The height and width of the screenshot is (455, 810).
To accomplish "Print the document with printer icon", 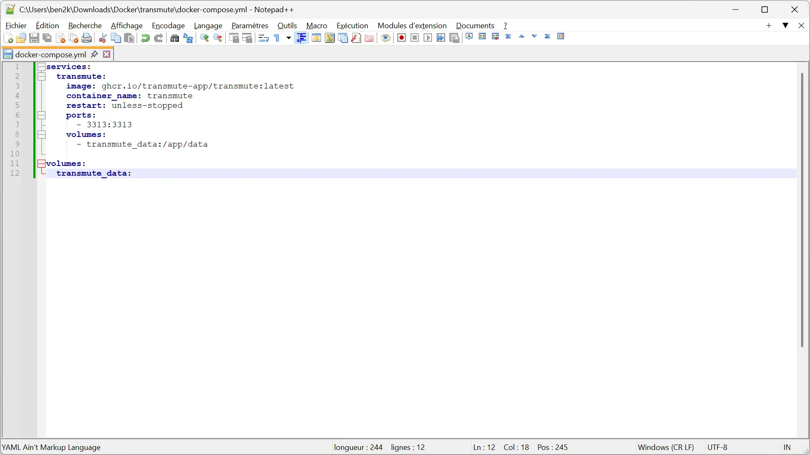I will click(x=86, y=38).
